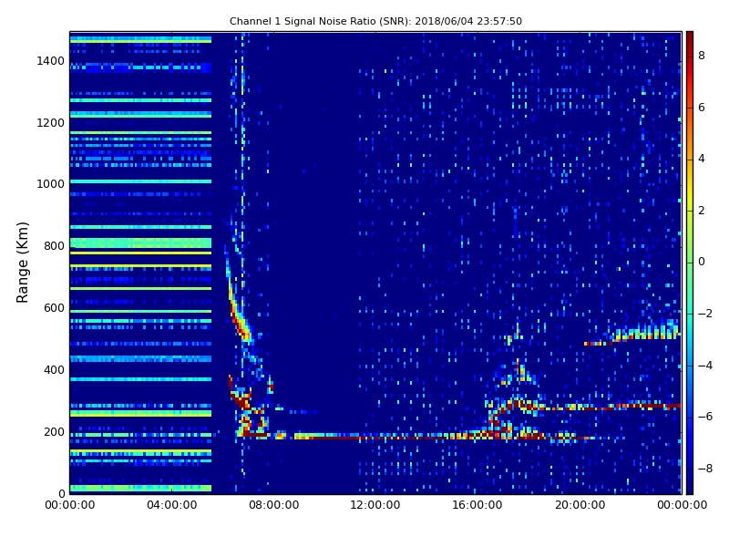
Task: Click the colorbar label −2
Action: (705, 314)
